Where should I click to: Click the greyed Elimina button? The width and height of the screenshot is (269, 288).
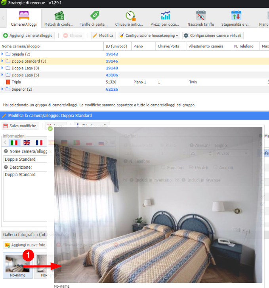(73, 35)
